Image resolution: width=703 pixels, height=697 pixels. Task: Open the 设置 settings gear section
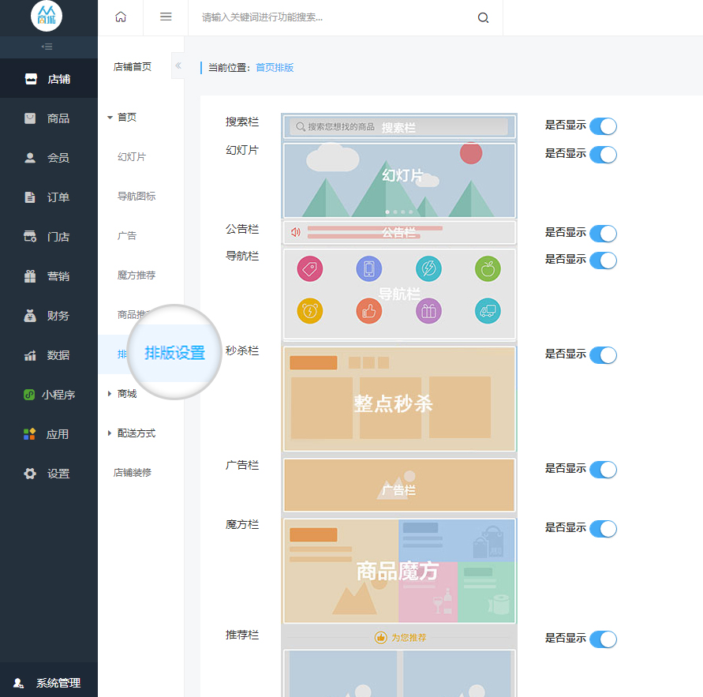(49, 474)
